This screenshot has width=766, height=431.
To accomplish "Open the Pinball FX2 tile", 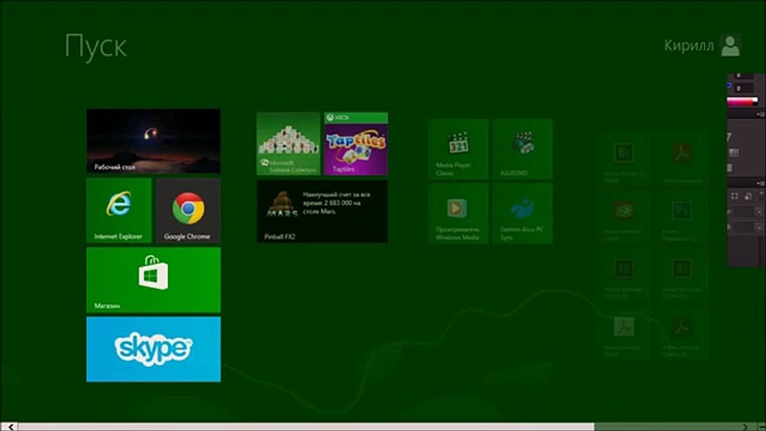I will (322, 211).
